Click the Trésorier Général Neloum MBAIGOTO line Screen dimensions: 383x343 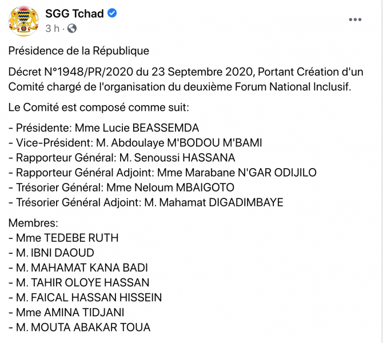[x=121, y=187]
